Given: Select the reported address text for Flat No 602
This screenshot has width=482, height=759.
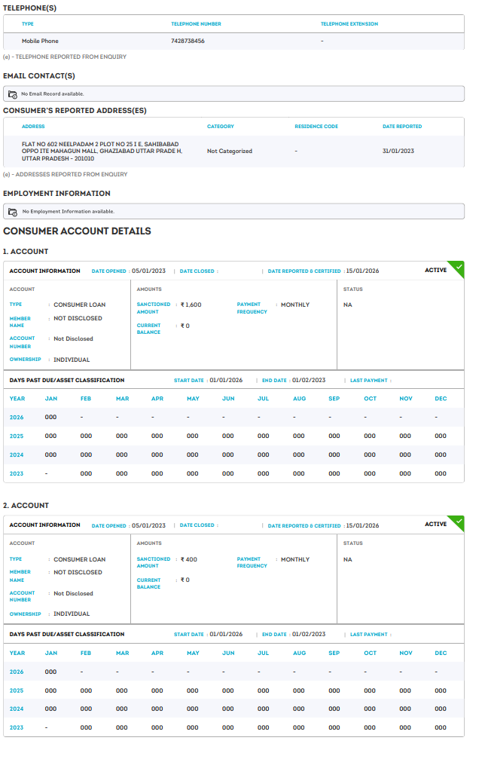Looking at the screenshot, I should (102, 151).
